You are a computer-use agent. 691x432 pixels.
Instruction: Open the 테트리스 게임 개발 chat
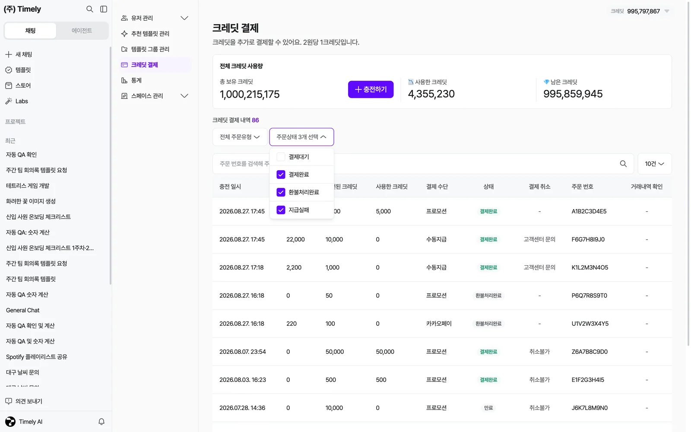coord(28,186)
